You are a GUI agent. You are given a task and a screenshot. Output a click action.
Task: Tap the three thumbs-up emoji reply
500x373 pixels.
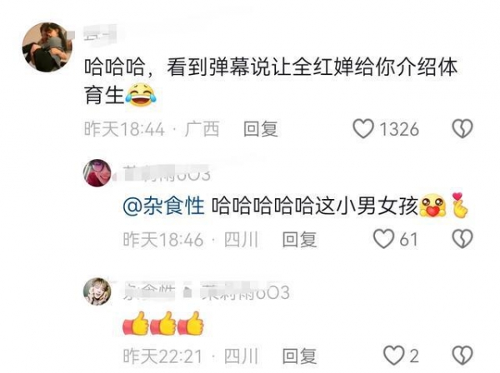click(x=163, y=323)
